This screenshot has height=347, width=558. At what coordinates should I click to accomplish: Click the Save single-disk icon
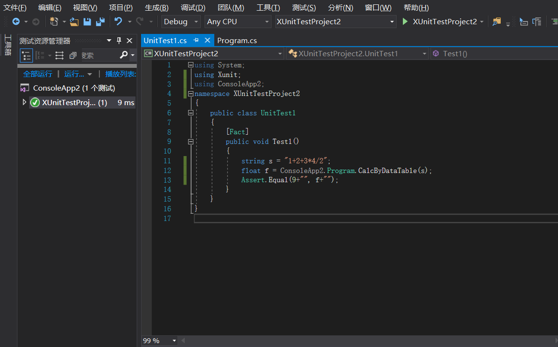[87, 22]
